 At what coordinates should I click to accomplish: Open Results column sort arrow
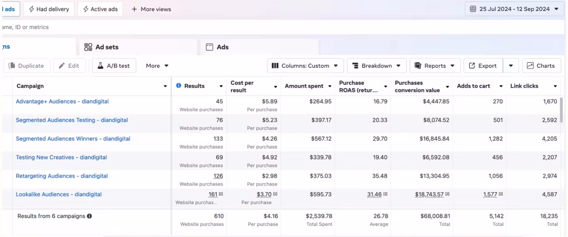click(x=221, y=86)
